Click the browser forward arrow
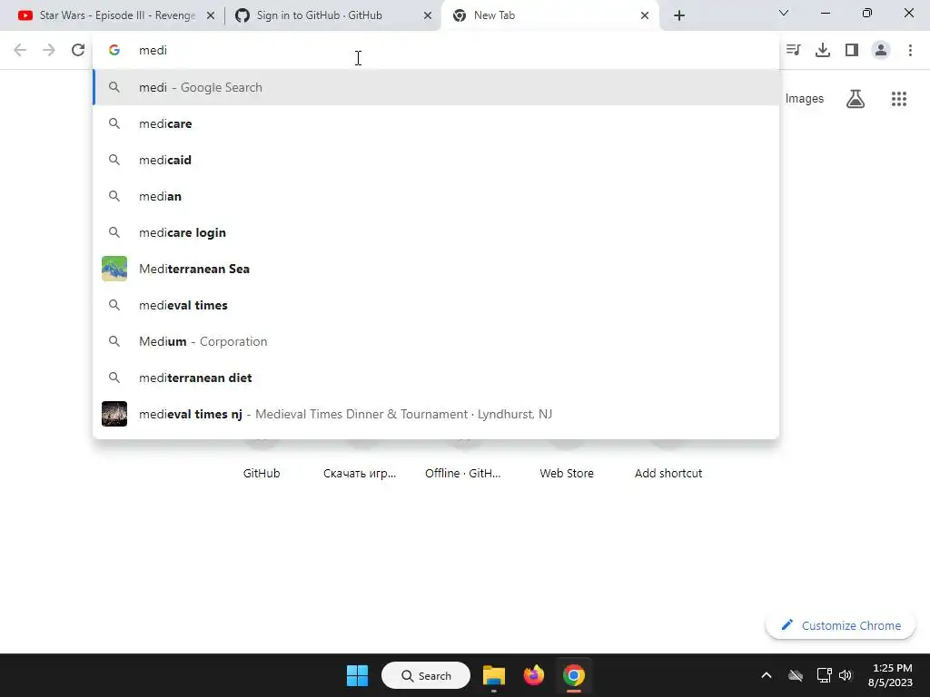930x697 pixels. pyautogui.click(x=49, y=51)
